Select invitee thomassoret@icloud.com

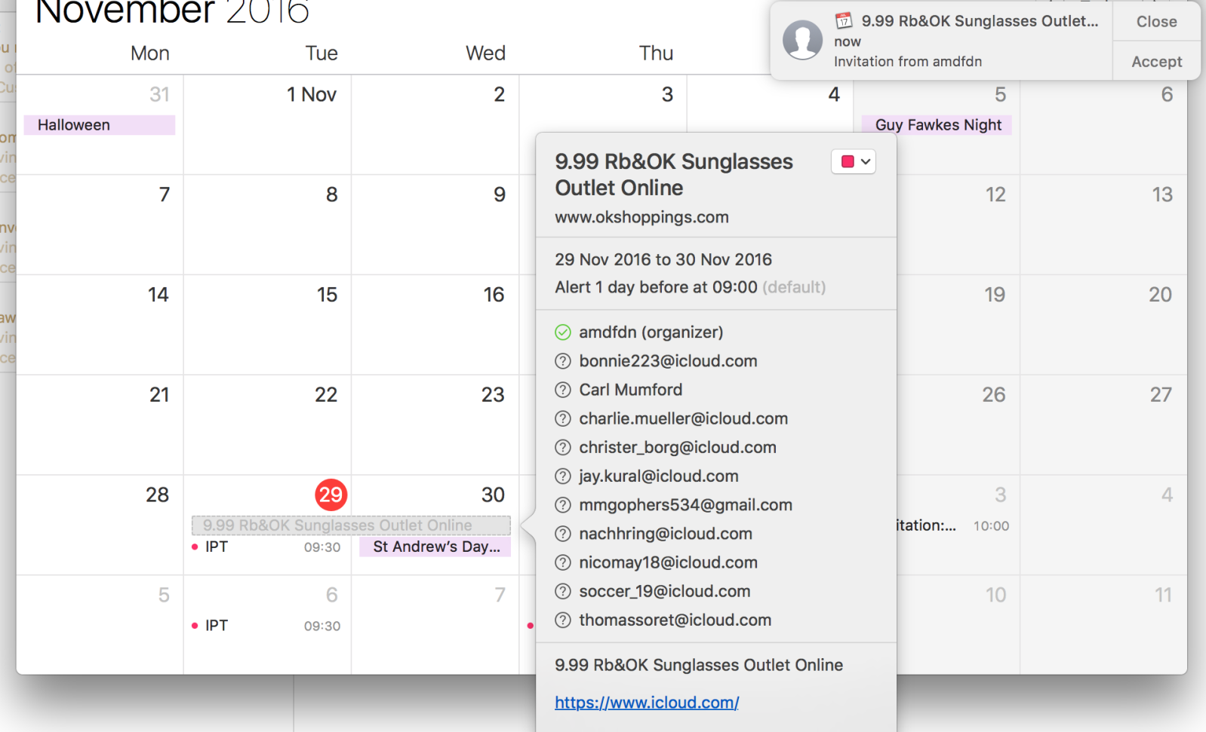click(675, 620)
